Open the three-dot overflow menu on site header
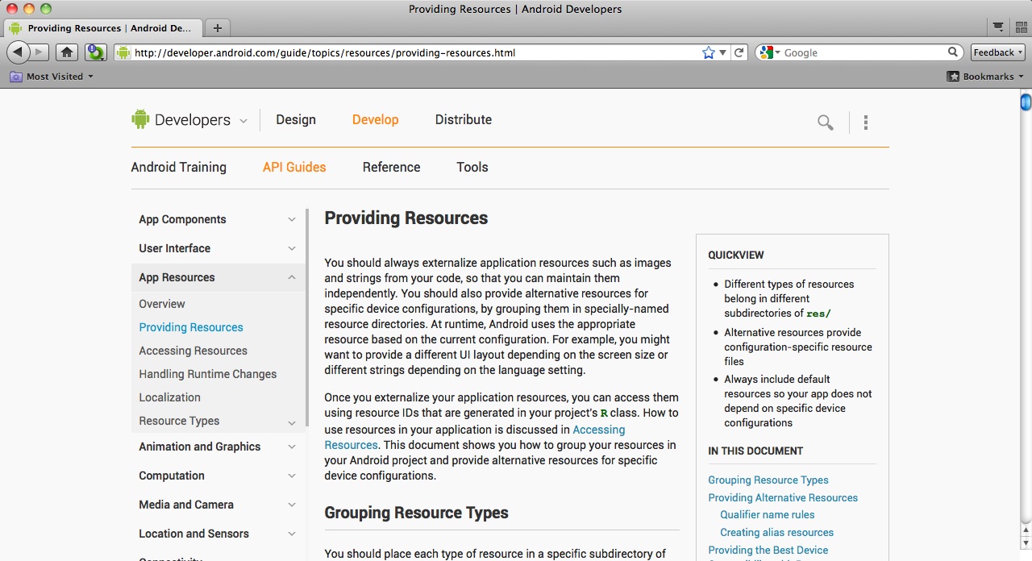The image size is (1032, 561). point(865,123)
